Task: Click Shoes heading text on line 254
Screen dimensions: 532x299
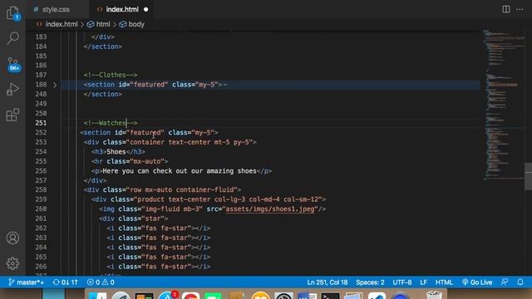Action: pyautogui.click(x=116, y=152)
